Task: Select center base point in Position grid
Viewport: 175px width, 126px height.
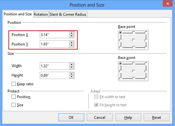Action: (133, 40)
